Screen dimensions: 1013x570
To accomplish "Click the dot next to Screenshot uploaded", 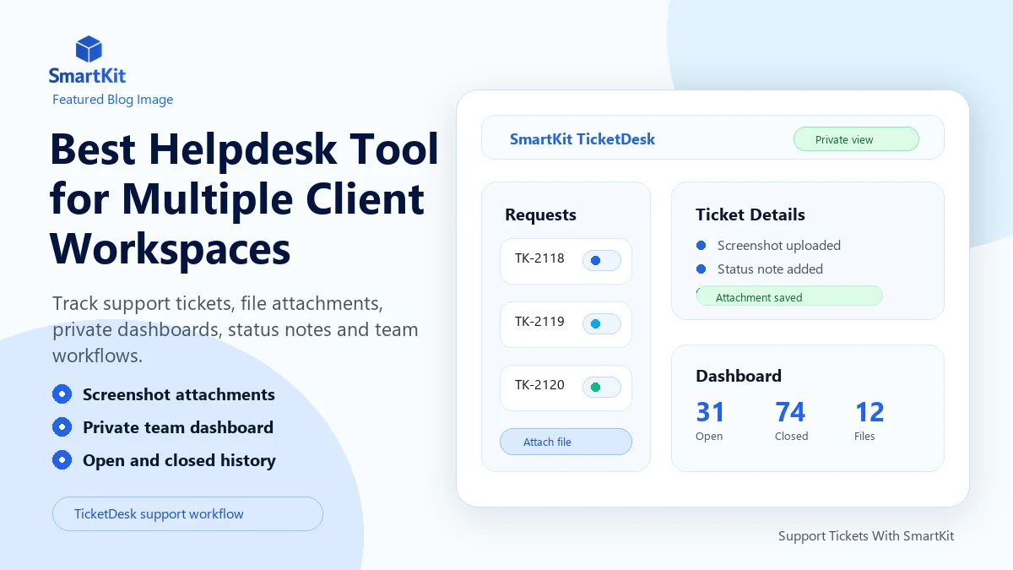I will pos(701,245).
